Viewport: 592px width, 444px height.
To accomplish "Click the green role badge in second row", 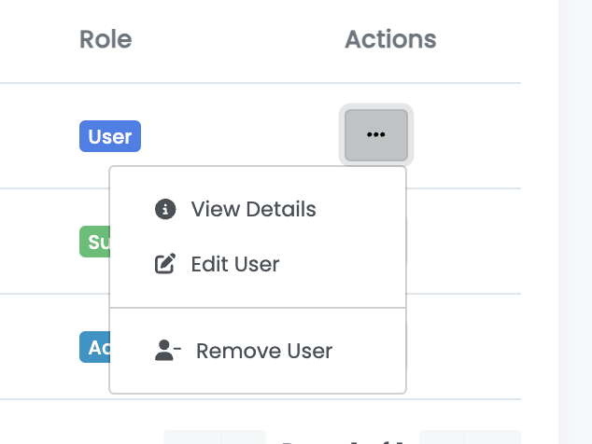I will 93,243.
